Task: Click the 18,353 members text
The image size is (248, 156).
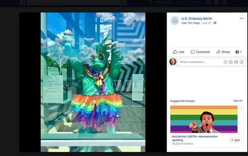Action: pos(183,144)
